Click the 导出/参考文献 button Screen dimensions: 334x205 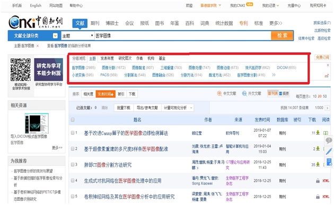point(147,108)
